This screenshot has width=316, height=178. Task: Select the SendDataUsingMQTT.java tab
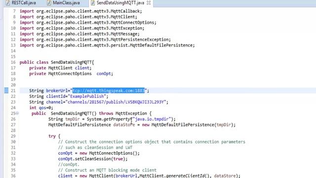click(120, 3)
